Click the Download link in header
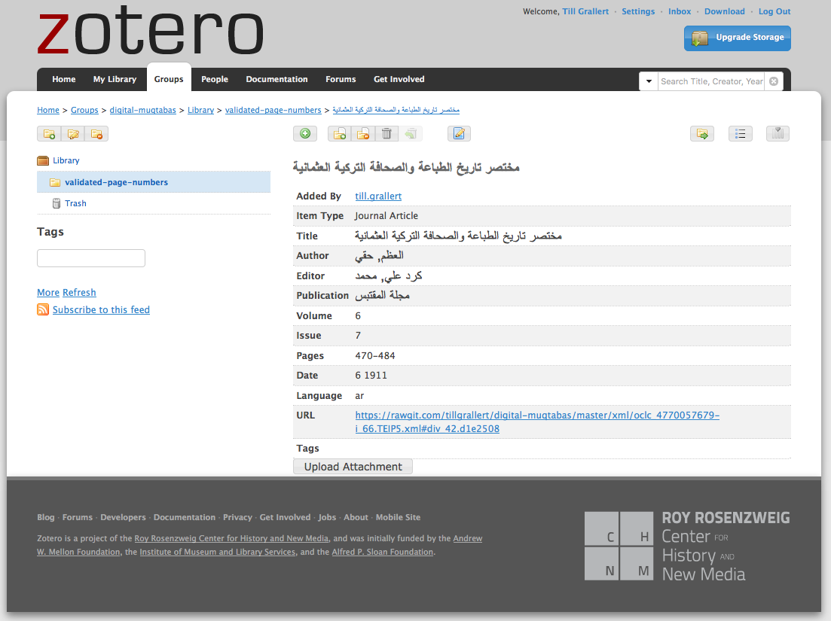Image resolution: width=831 pixels, height=621 pixels. [725, 11]
